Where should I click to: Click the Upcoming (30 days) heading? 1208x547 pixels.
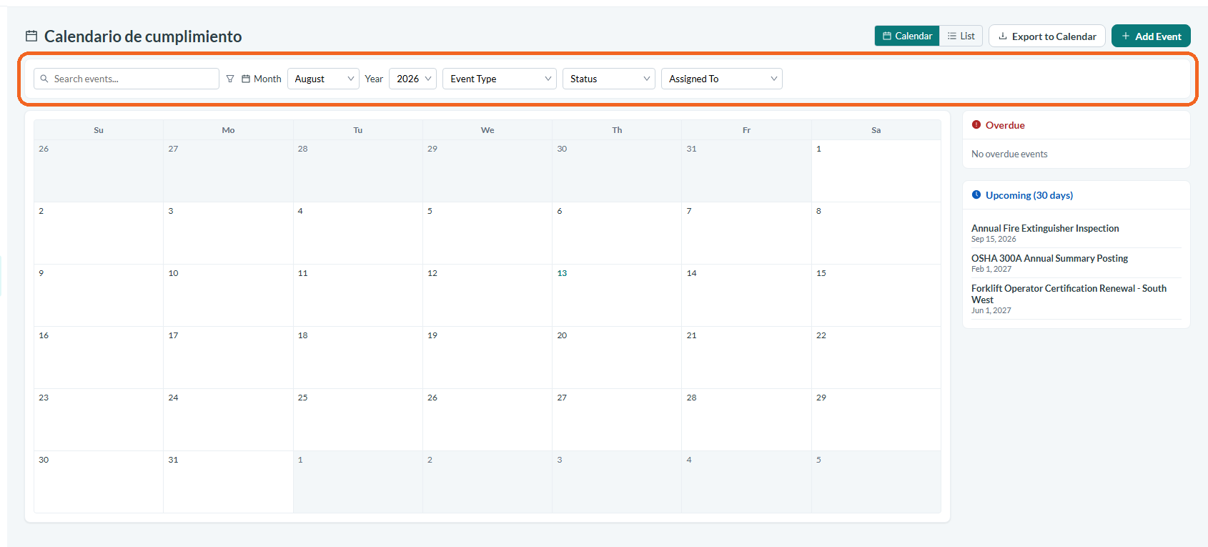click(1029, 195)
